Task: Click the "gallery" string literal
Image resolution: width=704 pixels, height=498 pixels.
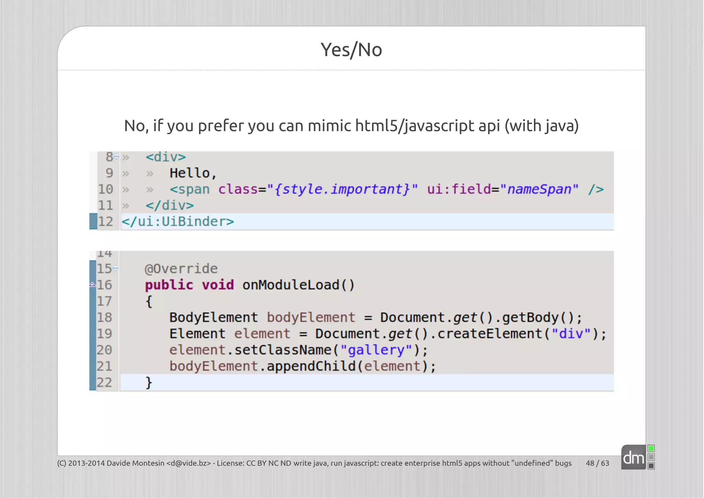Action: 376,350
